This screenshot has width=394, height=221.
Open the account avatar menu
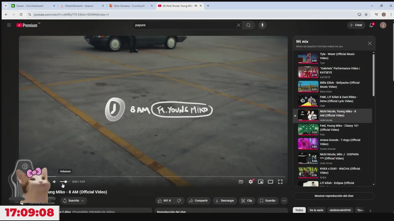(x=383, y=25)
